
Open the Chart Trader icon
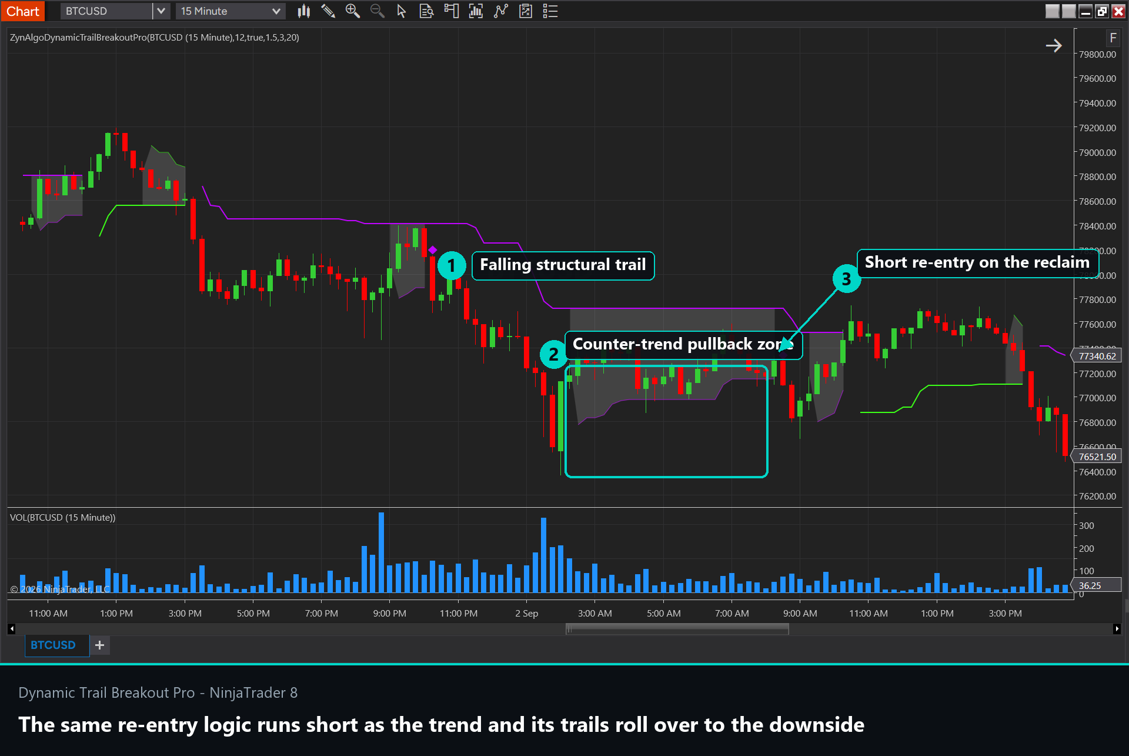(x=451, y=11)
